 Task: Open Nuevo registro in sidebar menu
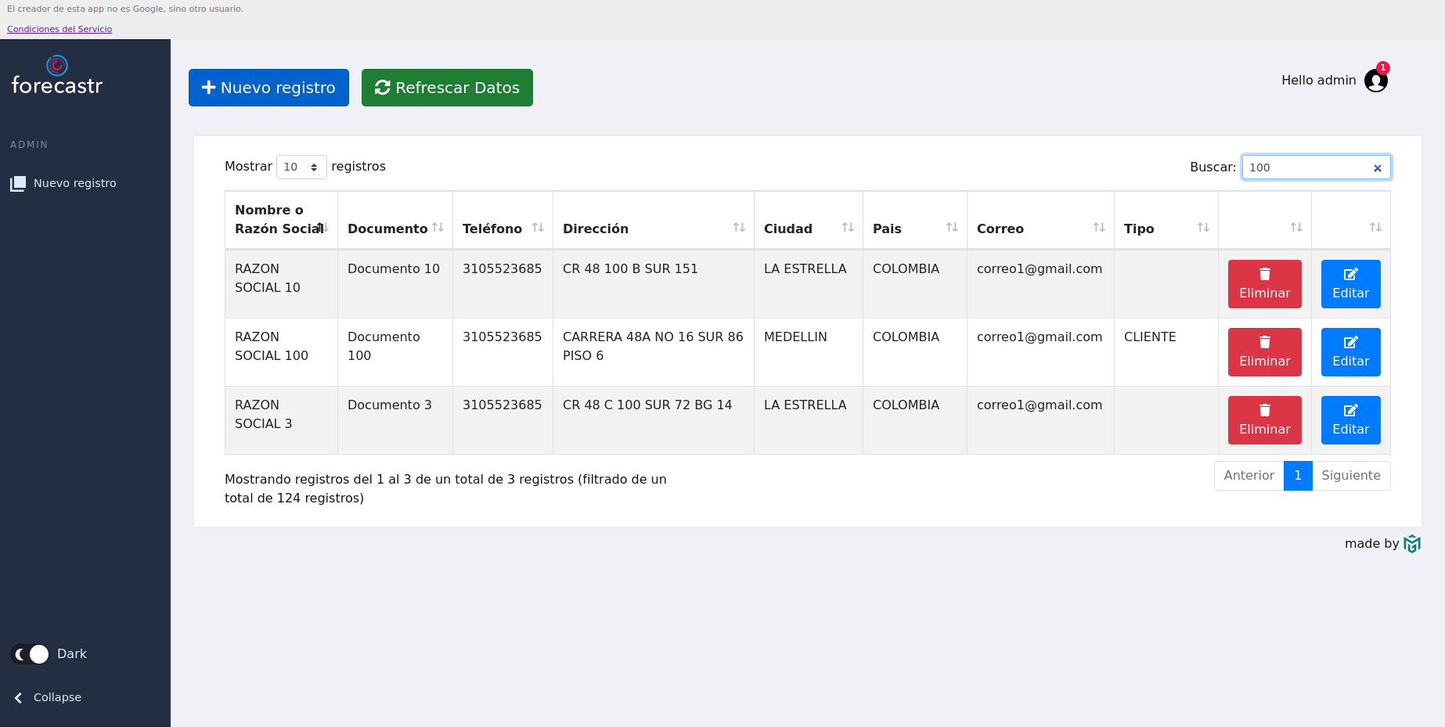pyautogui.click(x=74, y=183)
